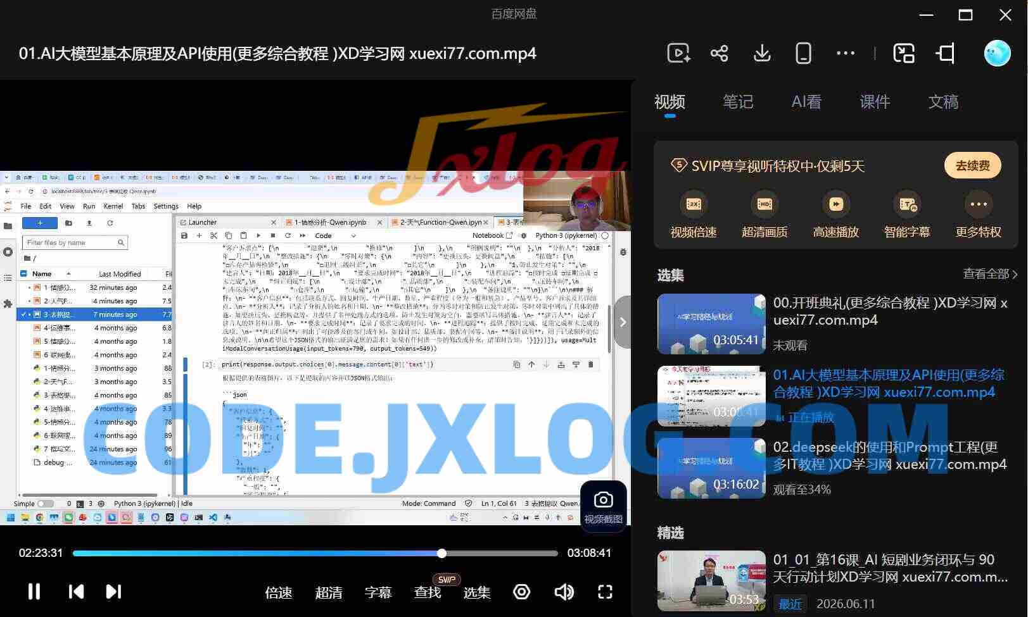Open 02.deepseek的使用和Prompt工程 video title

coord(889,456)
